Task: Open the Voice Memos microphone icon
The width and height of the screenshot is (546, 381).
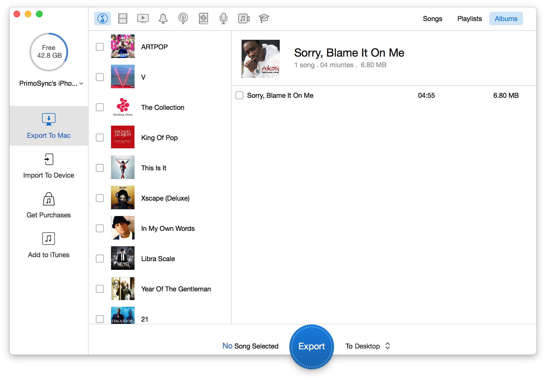Action: 223,18
